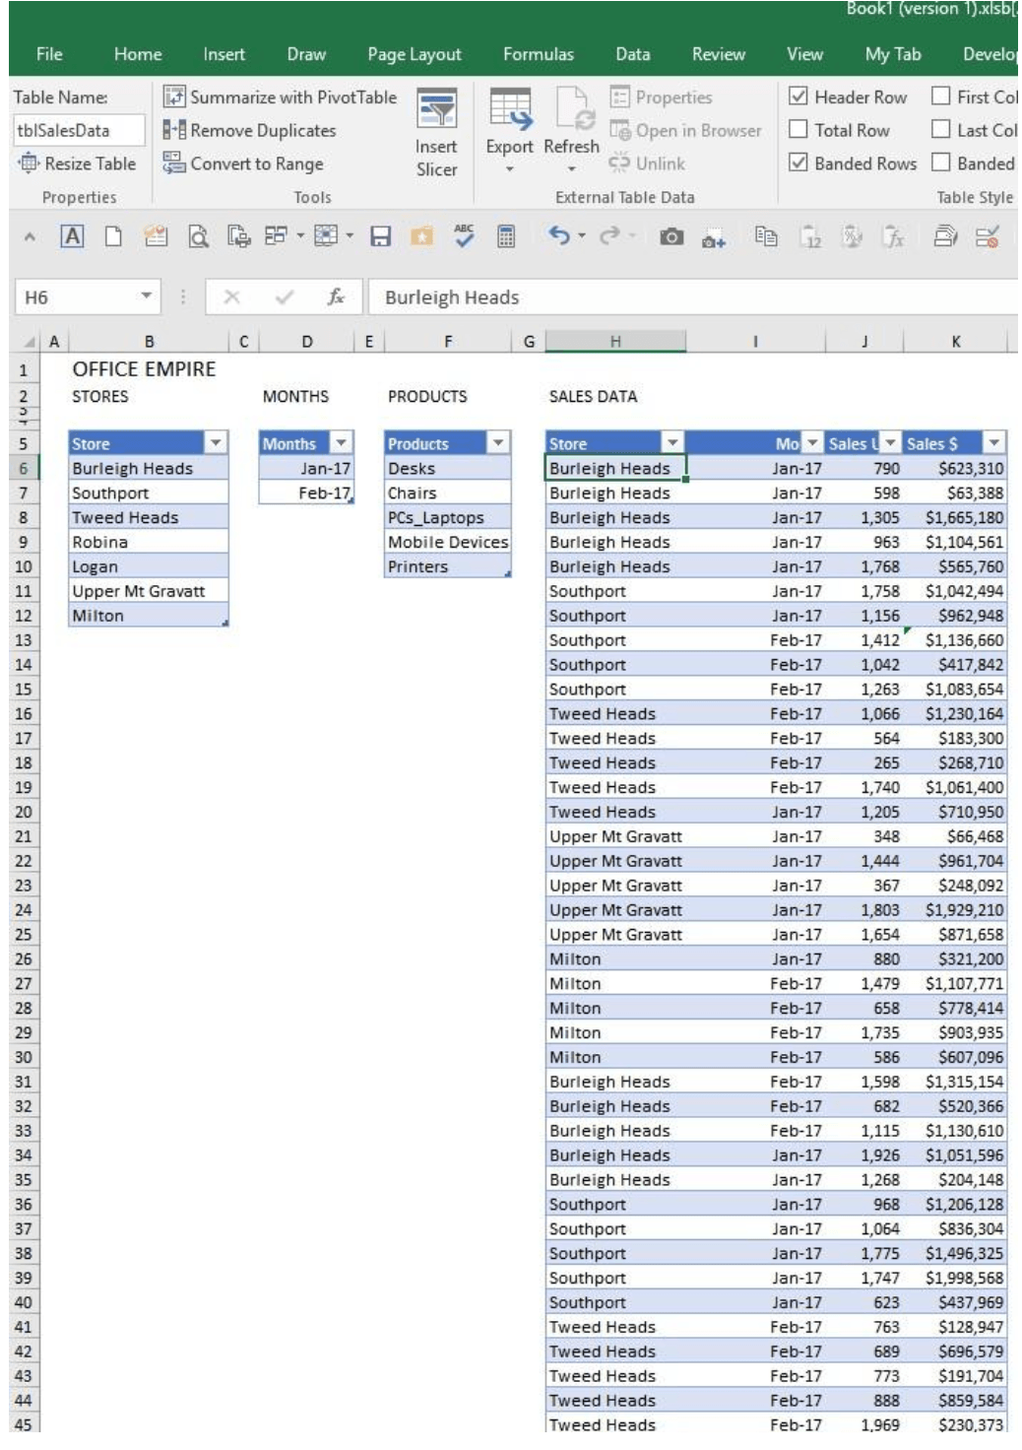Click the Table Name input field

coord(79,130)
